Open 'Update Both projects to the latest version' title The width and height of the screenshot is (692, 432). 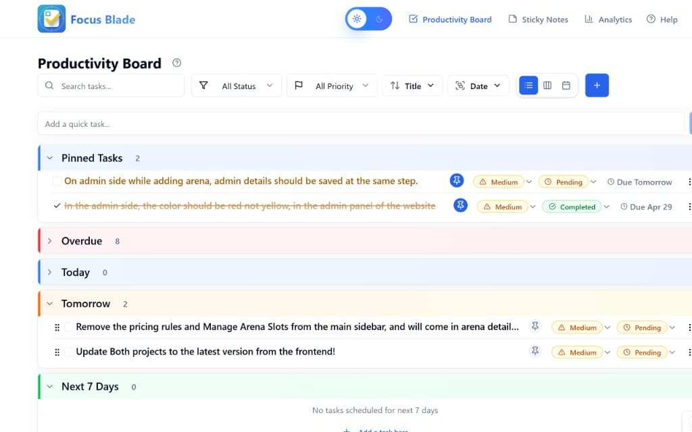205,351
